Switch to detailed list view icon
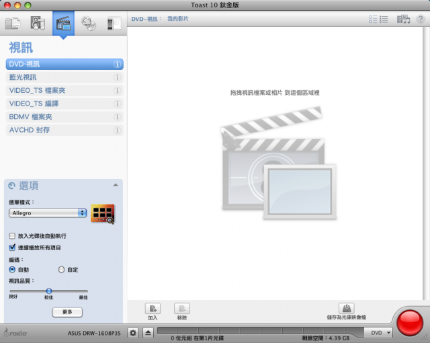 click(373, 19)
